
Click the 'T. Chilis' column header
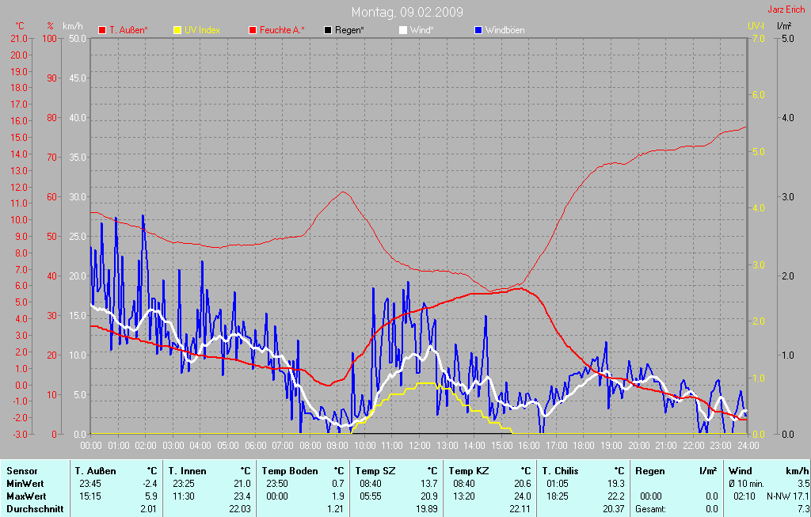click(560, 471)
